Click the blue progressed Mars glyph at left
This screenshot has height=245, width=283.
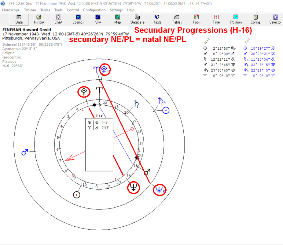[25, 152]
